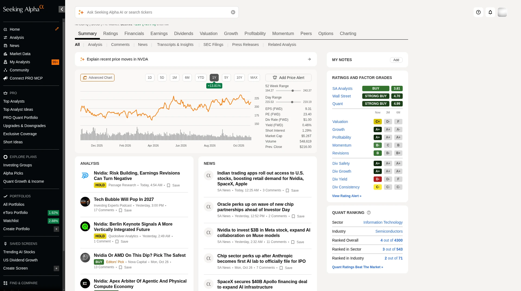
Task: Click the plus icon next to Create Portfolio
Action: tap(56, 229)
